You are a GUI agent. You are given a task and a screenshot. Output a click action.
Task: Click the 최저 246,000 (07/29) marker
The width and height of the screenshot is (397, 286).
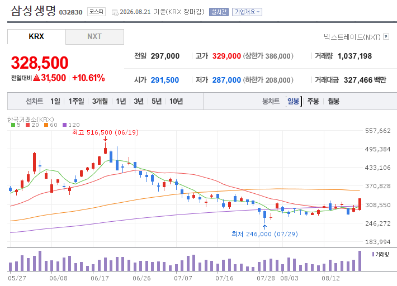[x=264, y=234]
